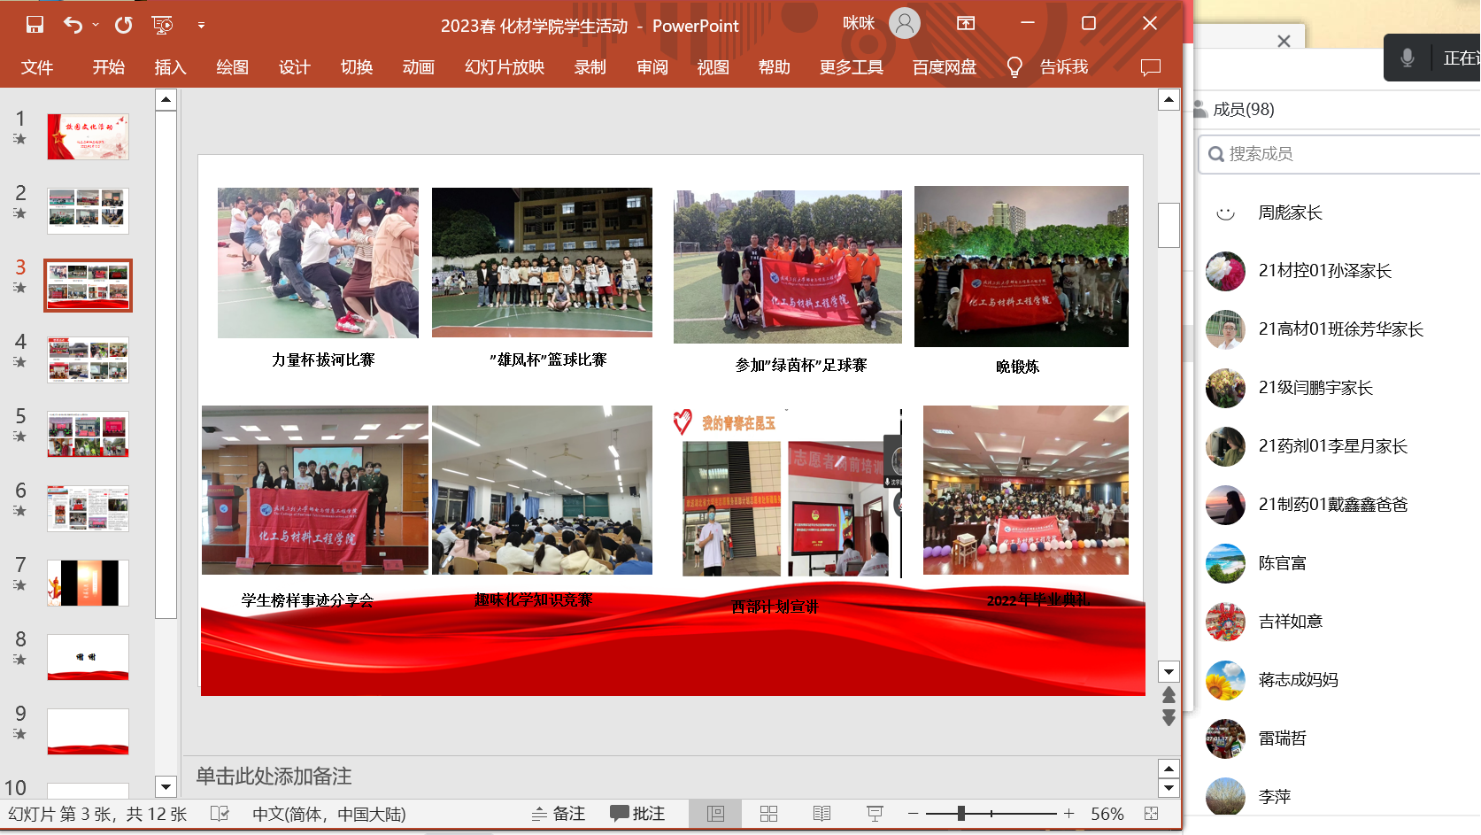Click the Undo arrow icon

(73, 25)
